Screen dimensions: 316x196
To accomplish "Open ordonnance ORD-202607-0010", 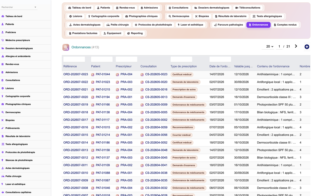I will tap(76, 173).
